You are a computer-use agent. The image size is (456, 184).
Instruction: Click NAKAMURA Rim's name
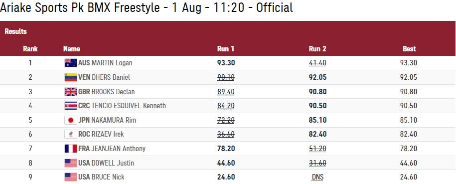(114, 120)
